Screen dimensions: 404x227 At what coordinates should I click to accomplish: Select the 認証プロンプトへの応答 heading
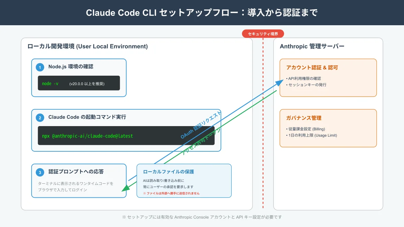(x=76, y=172)
